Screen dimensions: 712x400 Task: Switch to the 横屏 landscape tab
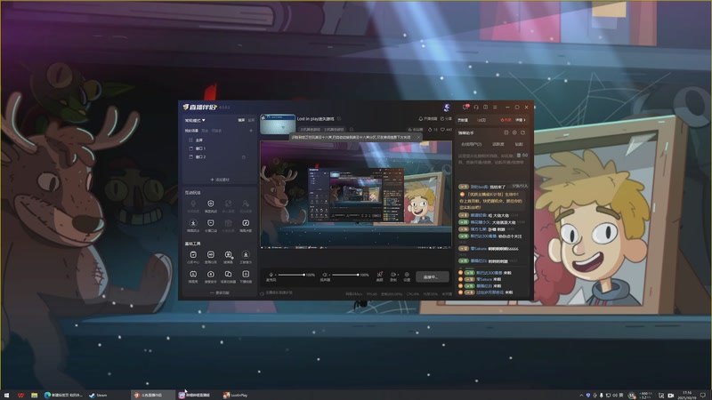(241, 120)
